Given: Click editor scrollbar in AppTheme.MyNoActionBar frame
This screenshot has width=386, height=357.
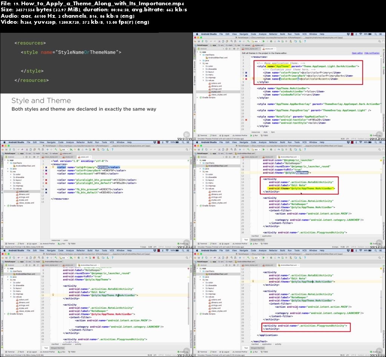Looking at the screenshot, I should (x=188, y=304).
